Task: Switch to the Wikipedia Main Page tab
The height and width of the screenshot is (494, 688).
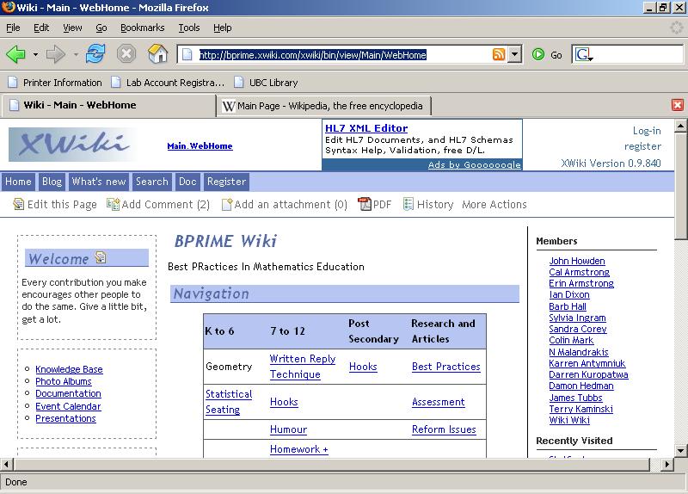Action: click(324, 106)
